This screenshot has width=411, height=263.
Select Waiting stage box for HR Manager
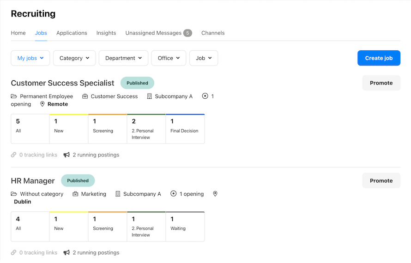pyautogui.click(x=185, y=227)
